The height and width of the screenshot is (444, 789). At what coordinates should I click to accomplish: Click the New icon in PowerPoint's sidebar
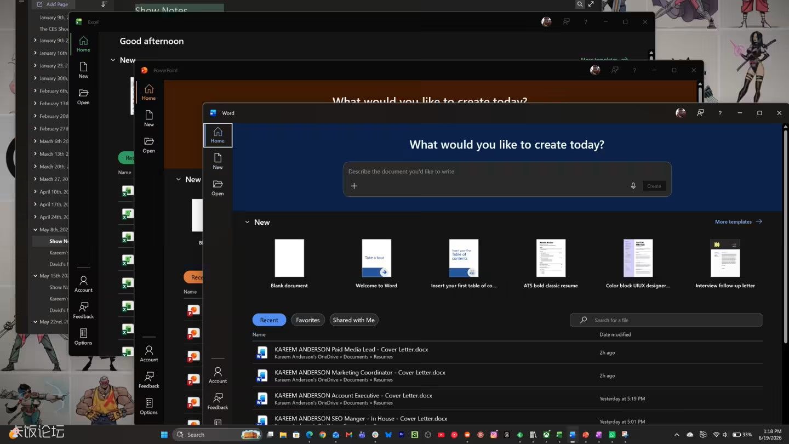[x=149, y=118]
